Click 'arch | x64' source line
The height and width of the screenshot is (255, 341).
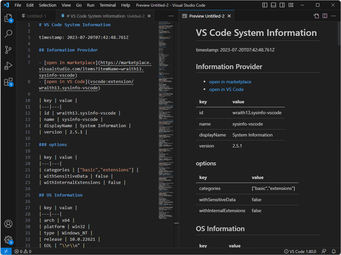point(57,220)
